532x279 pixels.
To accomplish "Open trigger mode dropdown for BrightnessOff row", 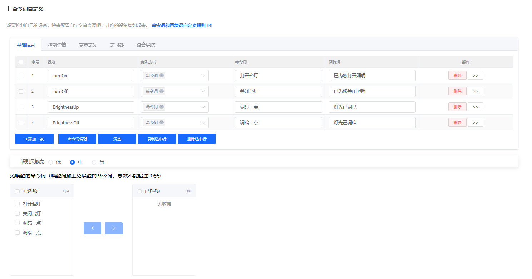I will coord(203,123).
